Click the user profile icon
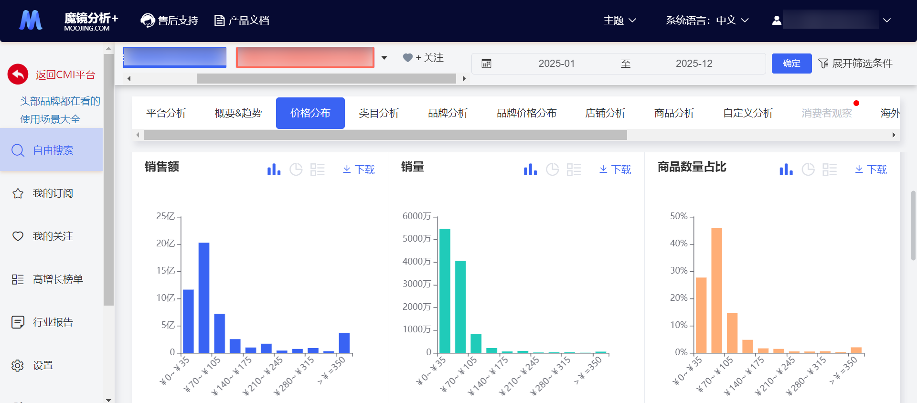 777,21
